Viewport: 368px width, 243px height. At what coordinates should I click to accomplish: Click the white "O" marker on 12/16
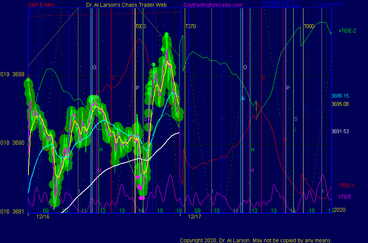94,67
